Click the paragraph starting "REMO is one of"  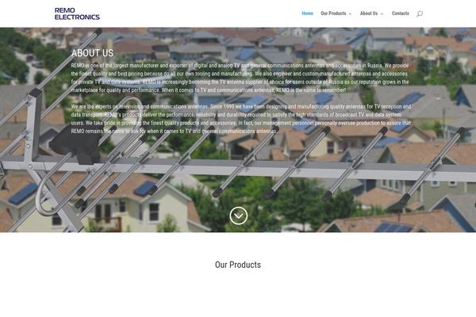click(240, 78)
